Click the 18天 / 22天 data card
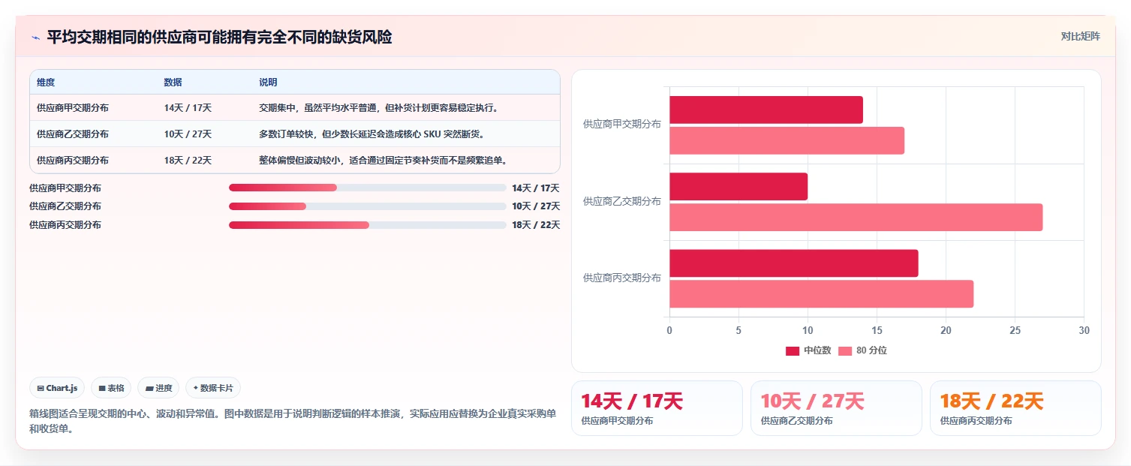 click(x=1015, y=408)
